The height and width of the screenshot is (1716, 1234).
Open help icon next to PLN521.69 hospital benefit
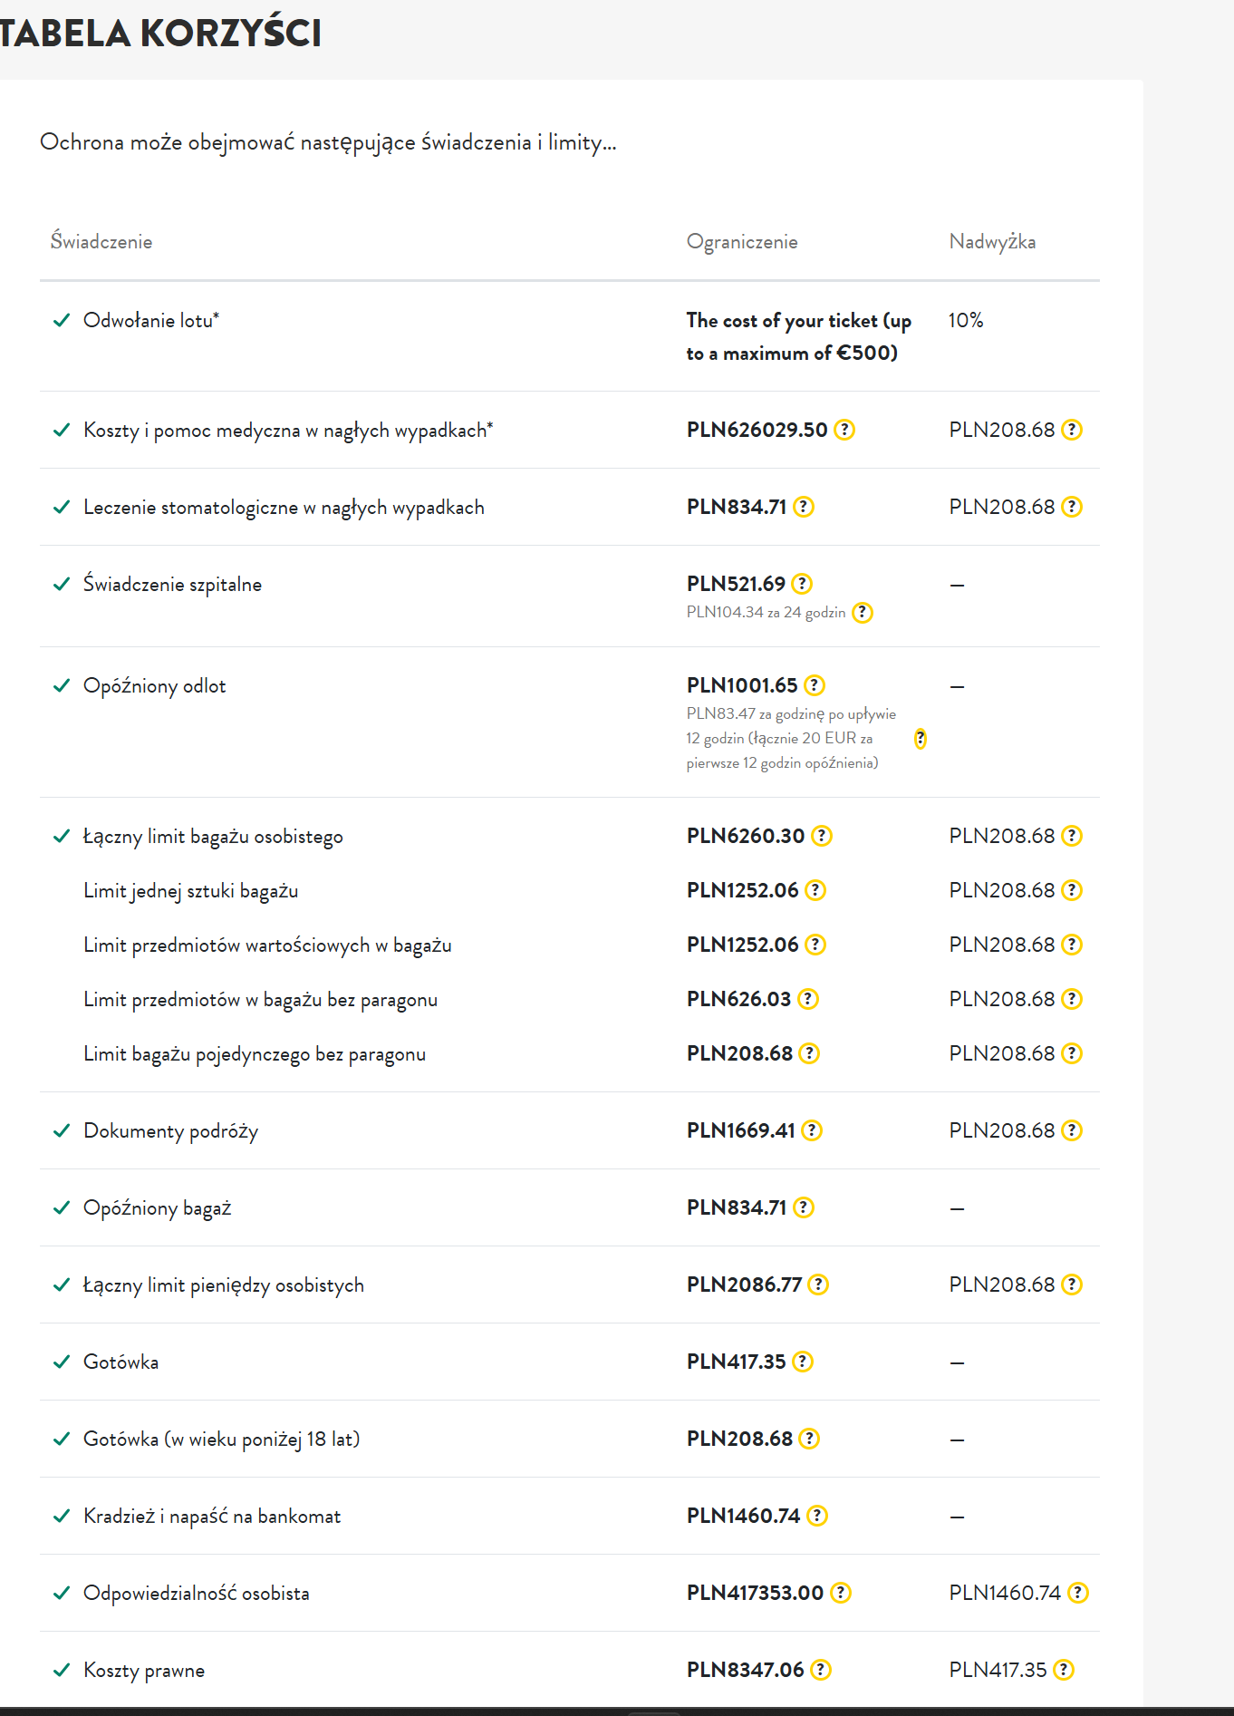pyautogui.click(x=802, y=584)
